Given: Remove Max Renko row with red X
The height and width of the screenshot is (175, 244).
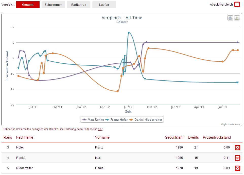Looking at the screenshot, I should point(237,158).
